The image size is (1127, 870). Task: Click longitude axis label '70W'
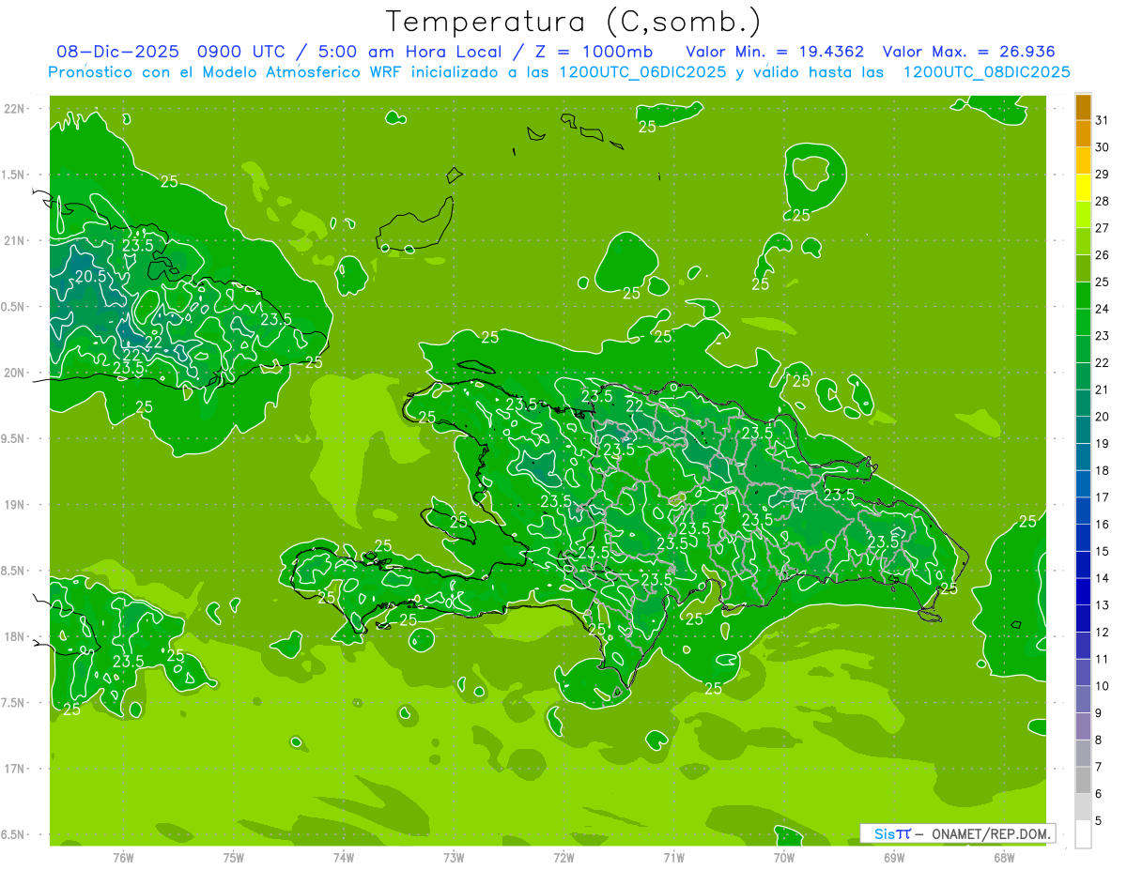[784, 858]
